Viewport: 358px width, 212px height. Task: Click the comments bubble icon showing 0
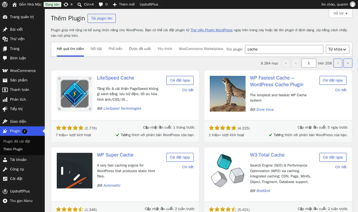click(101, 4)
